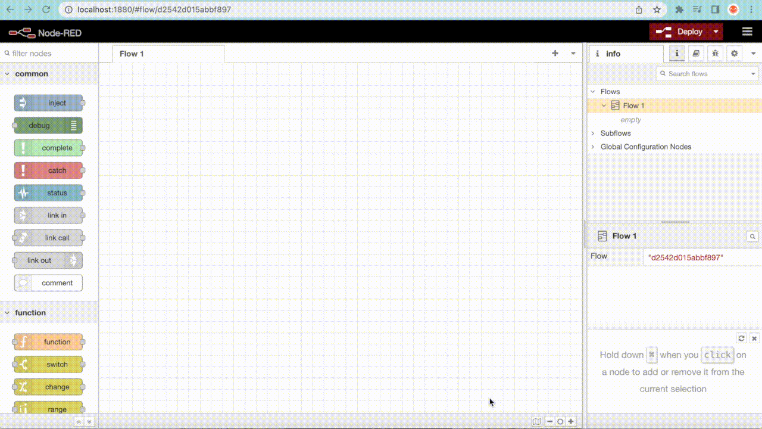762x429 pixels.
Task: Expand Subflows in the info tree
Action: [592, 133]
